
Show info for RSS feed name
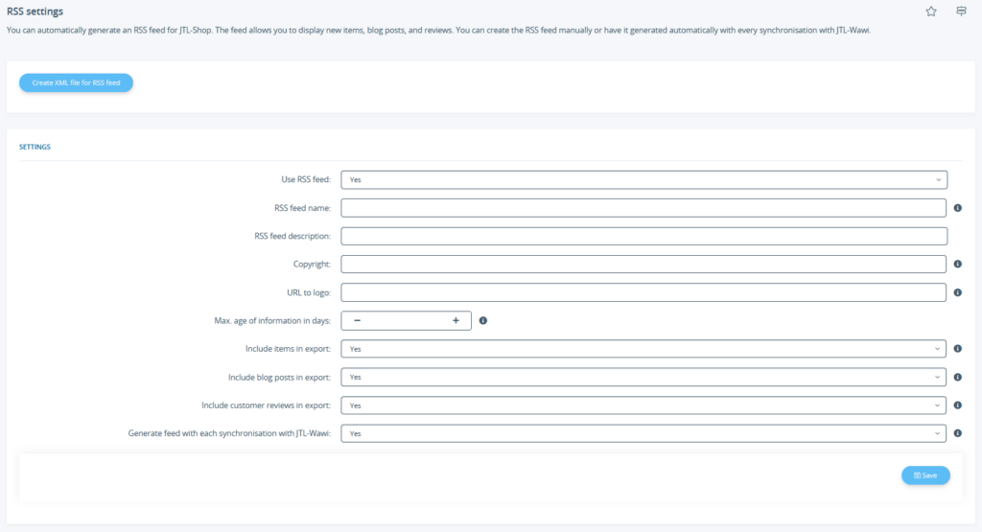(x=958, y=208)
